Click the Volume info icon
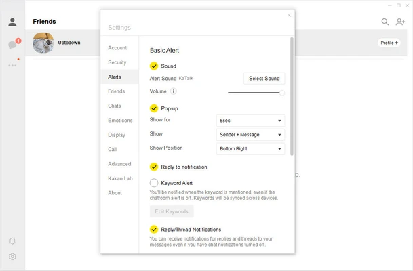Viewport: 413px width, 271px height. [x=174, y=91]
